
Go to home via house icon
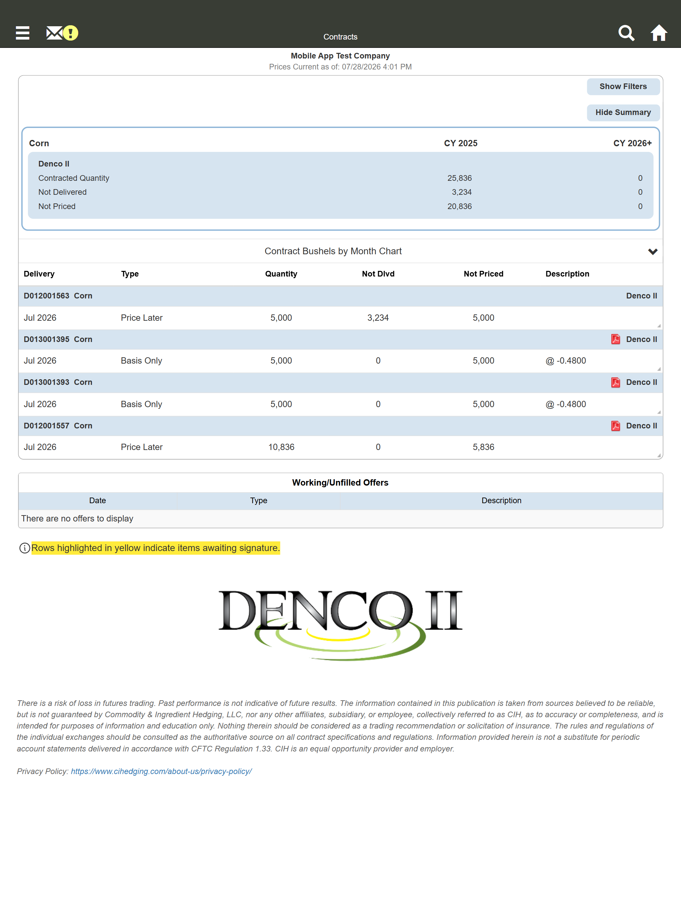[659, 33]
